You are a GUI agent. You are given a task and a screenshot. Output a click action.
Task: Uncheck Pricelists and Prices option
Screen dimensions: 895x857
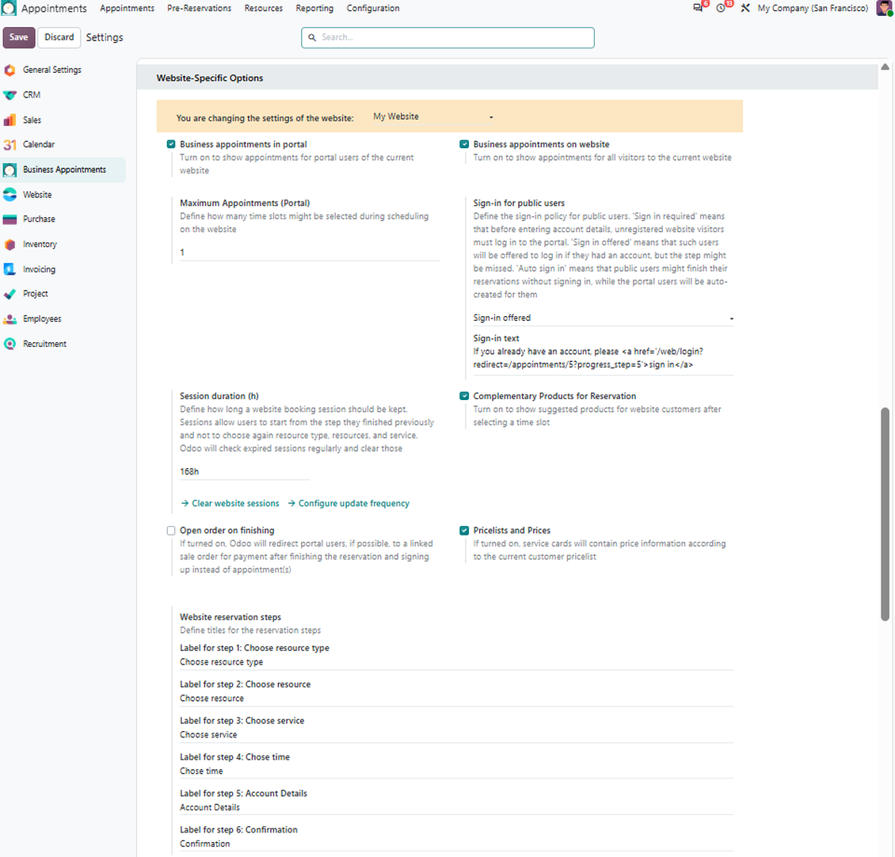tap(464, 531)
